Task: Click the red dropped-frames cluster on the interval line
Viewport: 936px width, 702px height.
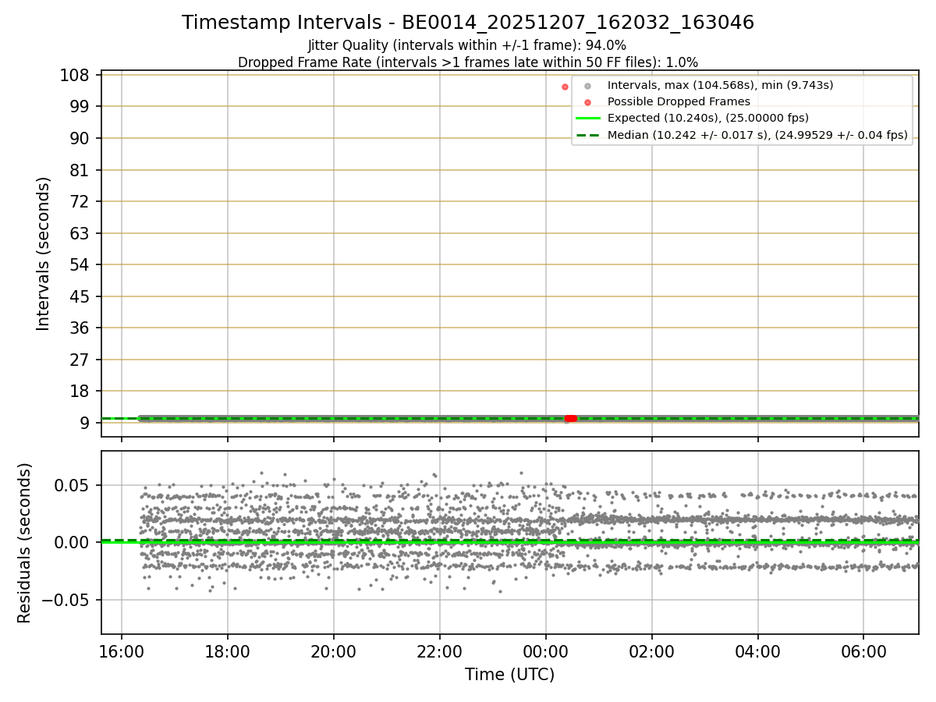Action: (x=570, y=419)
